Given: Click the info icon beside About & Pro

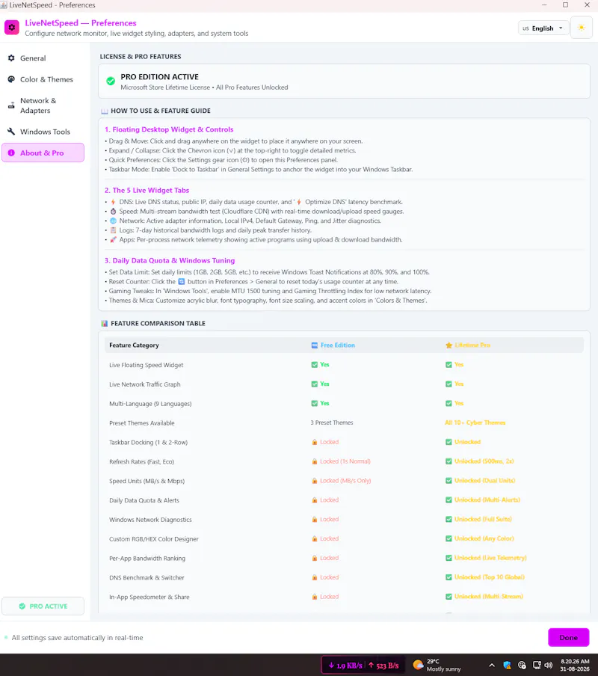Looking at the screenshot, I should 11,153.
